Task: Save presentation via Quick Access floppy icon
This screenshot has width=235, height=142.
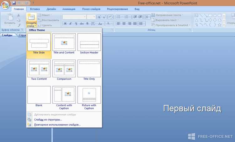Action: tap(14, 3)
